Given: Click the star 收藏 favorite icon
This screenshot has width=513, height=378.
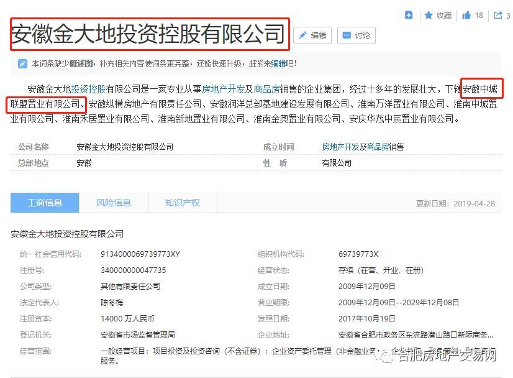Looking at the screenshot, I should [429, 15].
